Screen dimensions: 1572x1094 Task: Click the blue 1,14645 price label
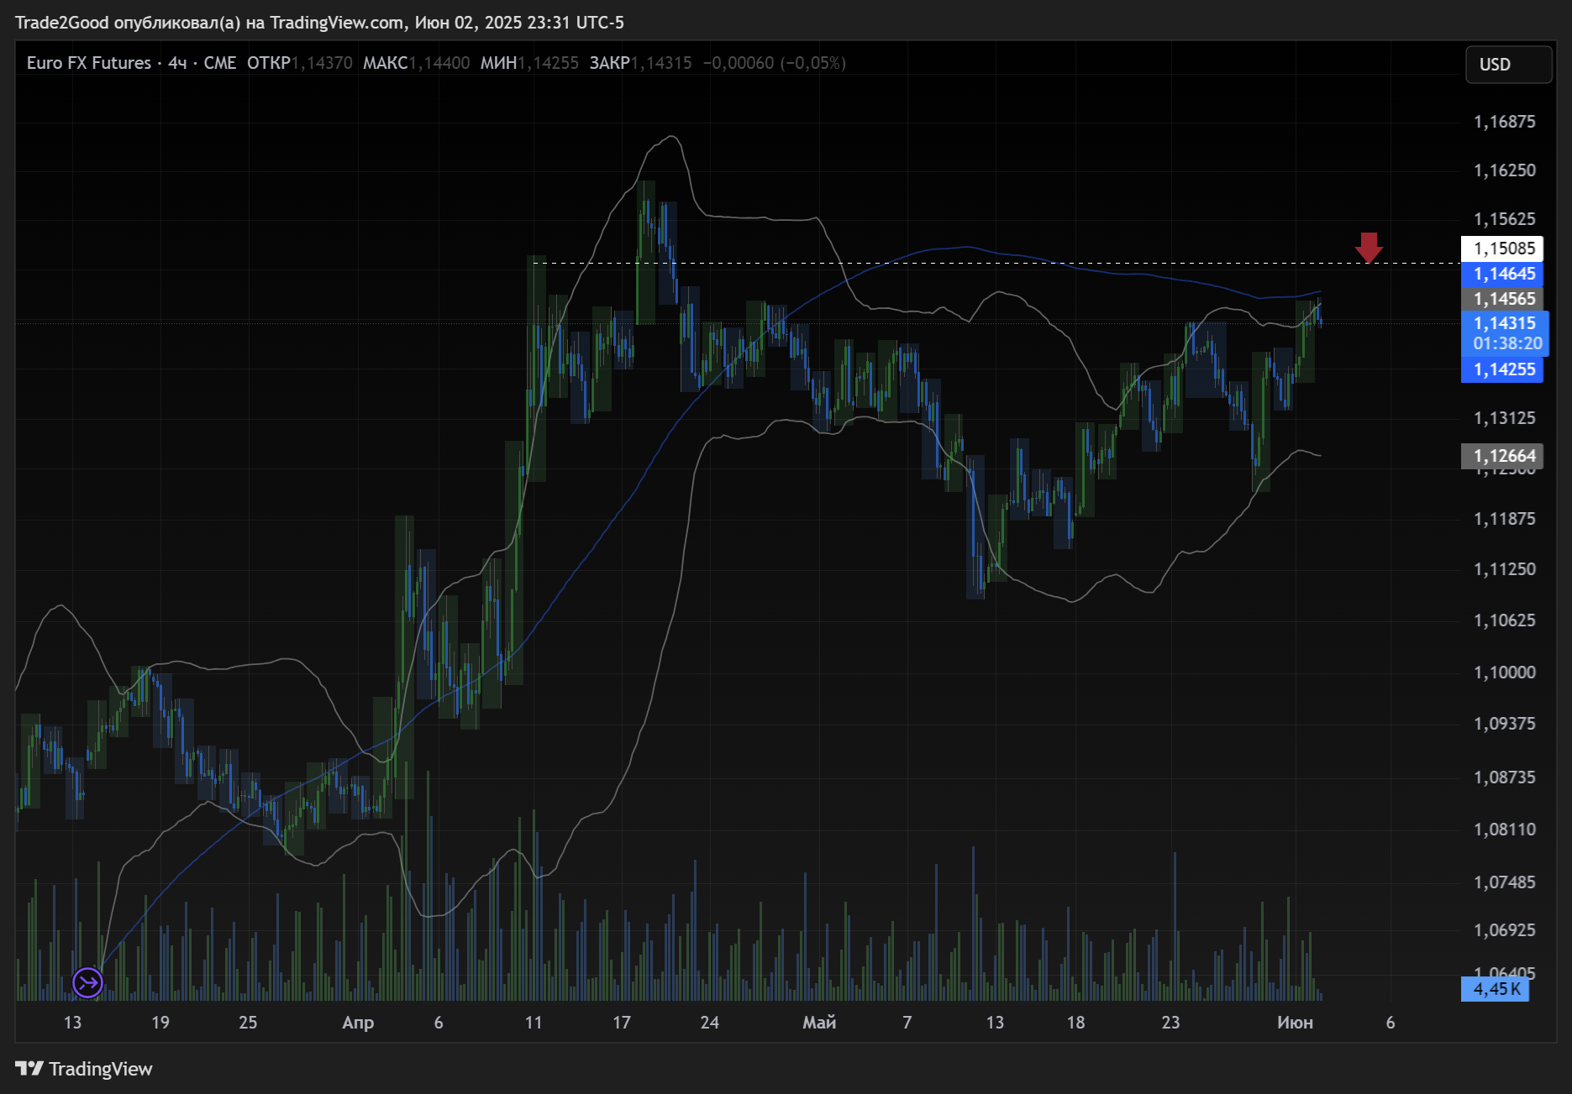(x=1503, y=274)
